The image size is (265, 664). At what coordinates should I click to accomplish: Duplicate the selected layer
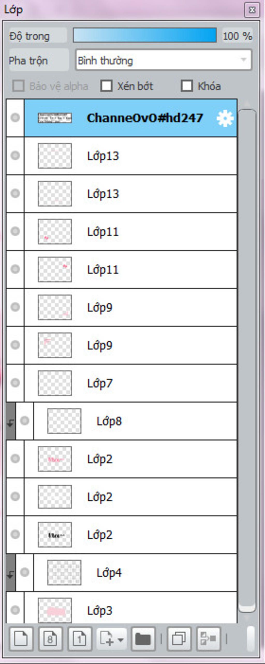[179, 639]
